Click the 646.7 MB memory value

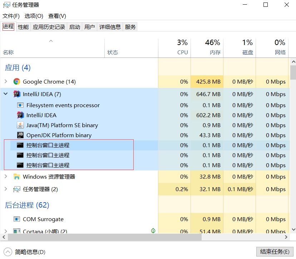click(x=208, y=94)
